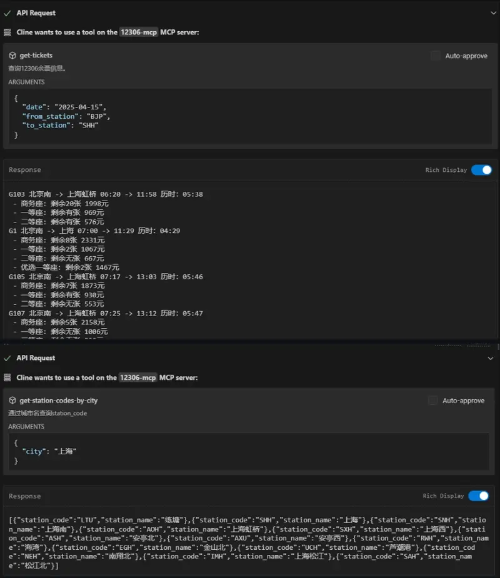This screenshot has height=578, width=500.
Task: Click the cube icon next to get-tickets
Action: click(12, 55)
